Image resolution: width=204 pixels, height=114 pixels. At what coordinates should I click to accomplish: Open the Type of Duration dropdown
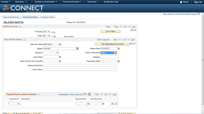pyautogui.click(x=115, y=53)
